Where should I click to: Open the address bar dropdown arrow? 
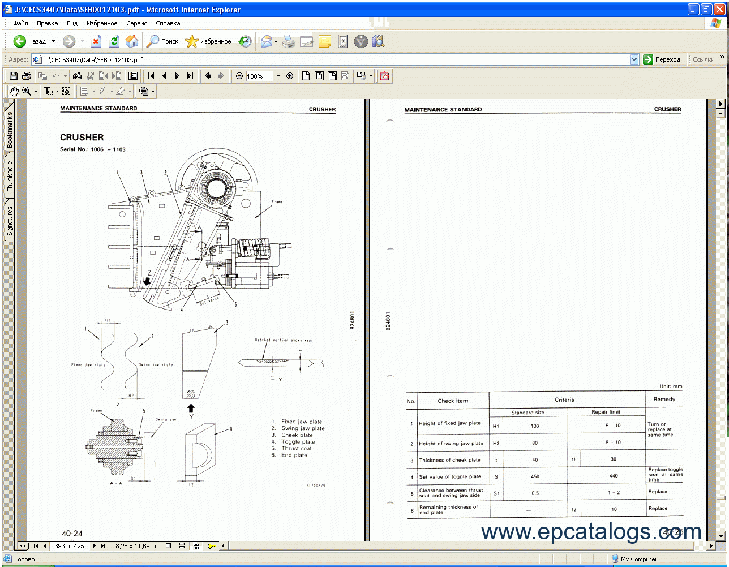click(634, 59)
